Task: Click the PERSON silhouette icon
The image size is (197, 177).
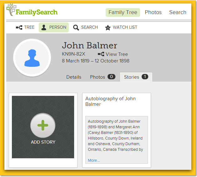Action: 44,27
